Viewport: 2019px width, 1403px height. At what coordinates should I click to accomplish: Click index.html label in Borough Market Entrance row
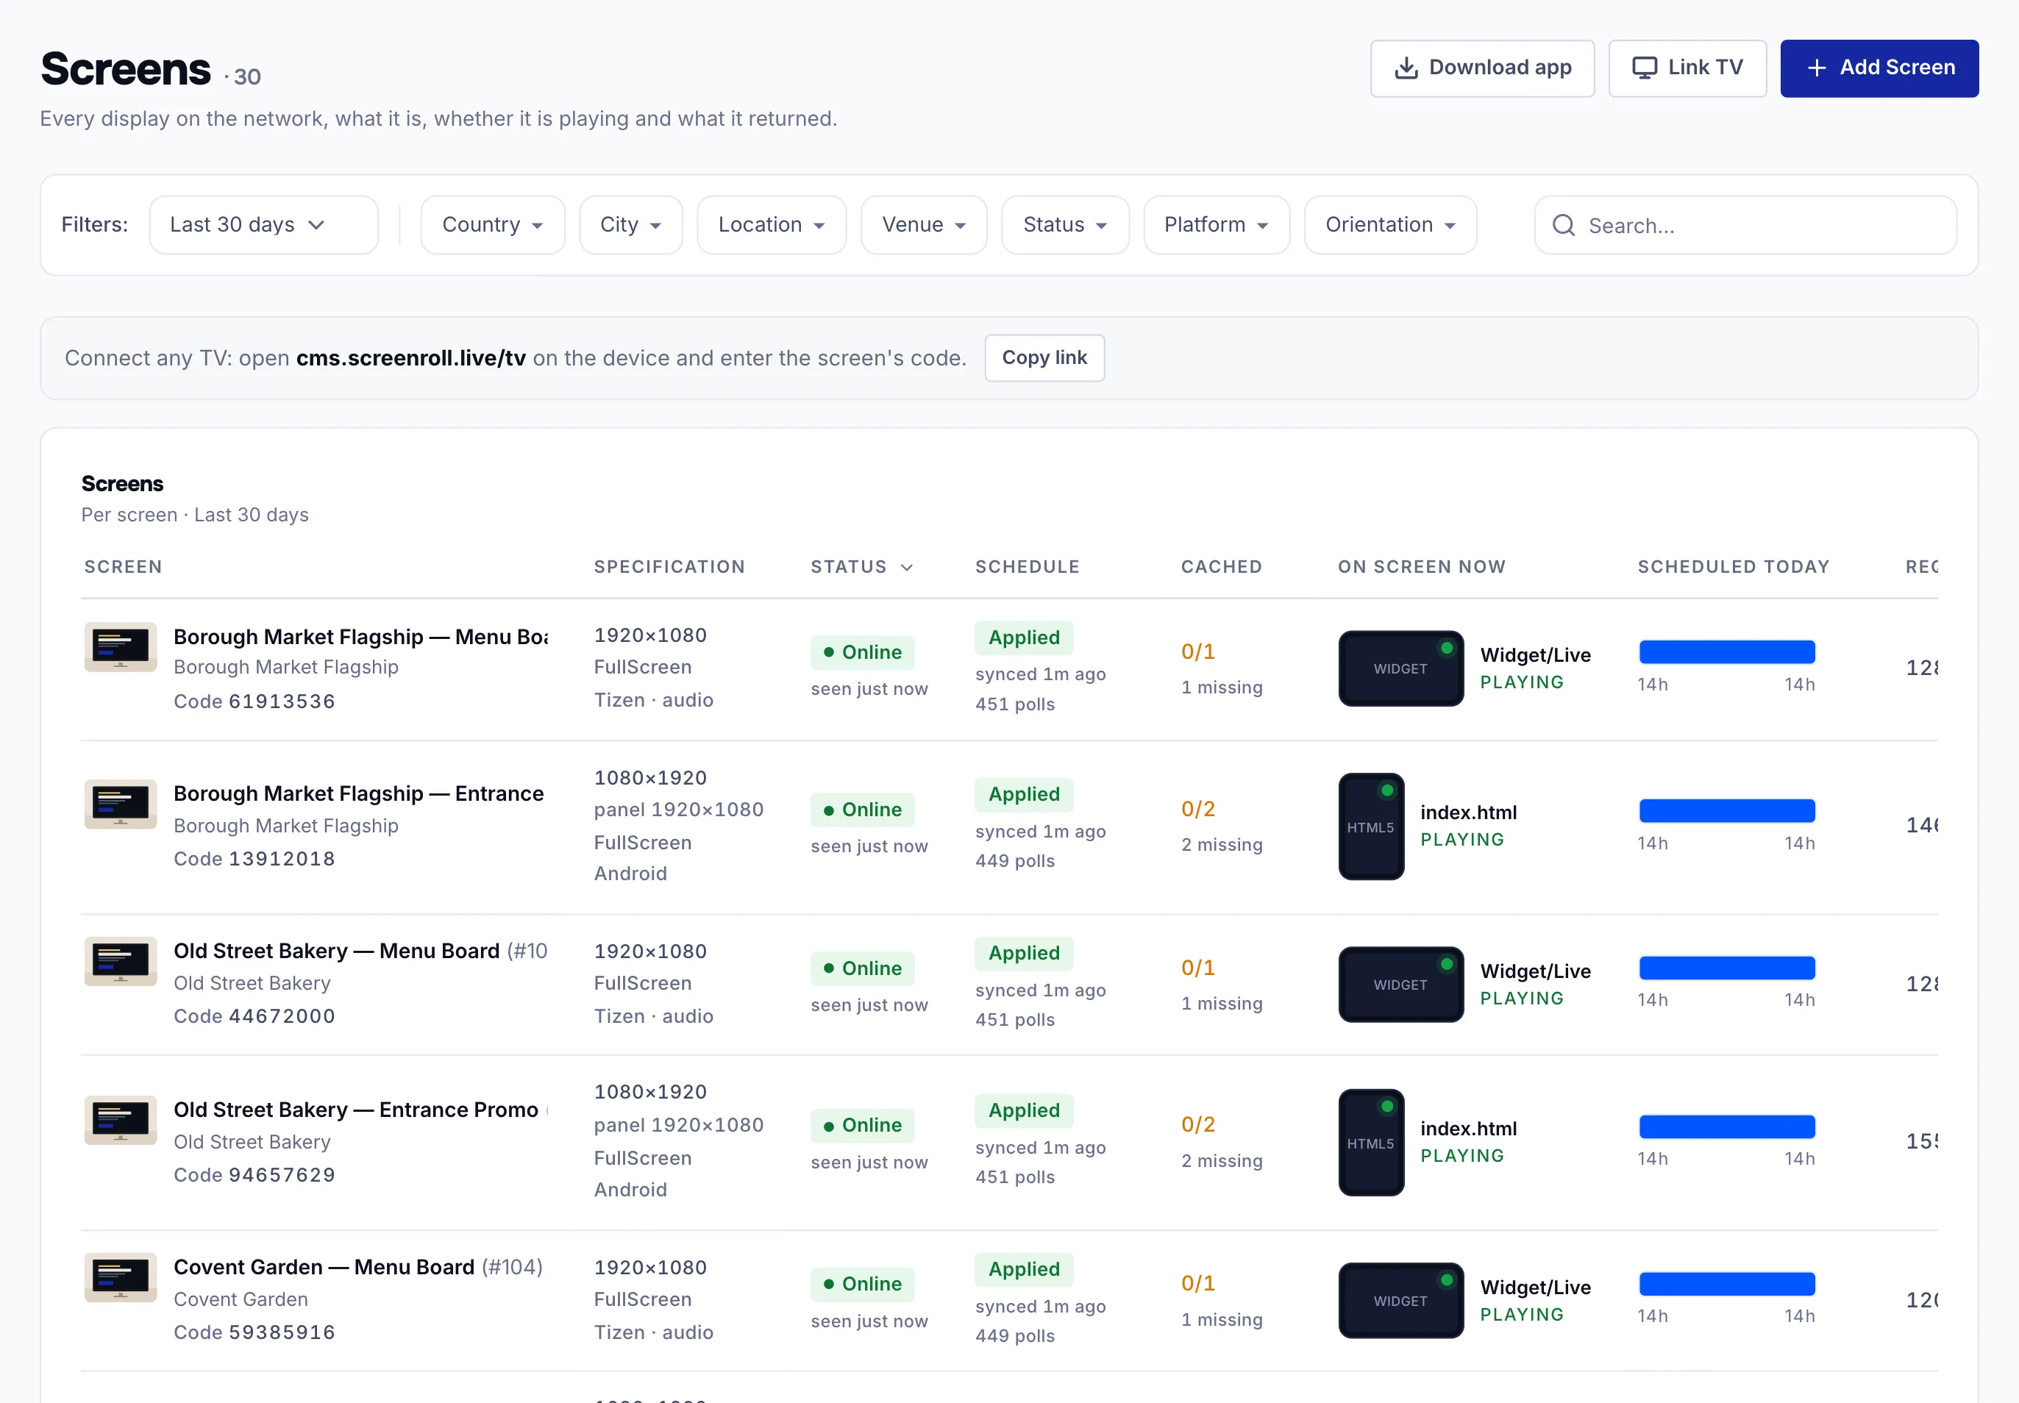[1469, 813]
